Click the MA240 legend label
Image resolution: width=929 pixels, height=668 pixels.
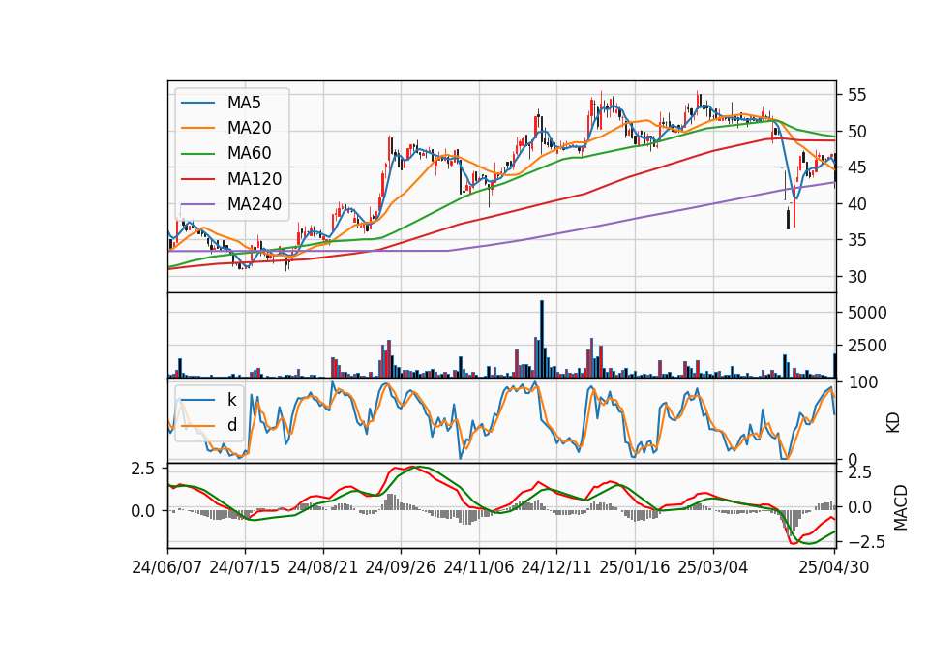tap(255, 204)
